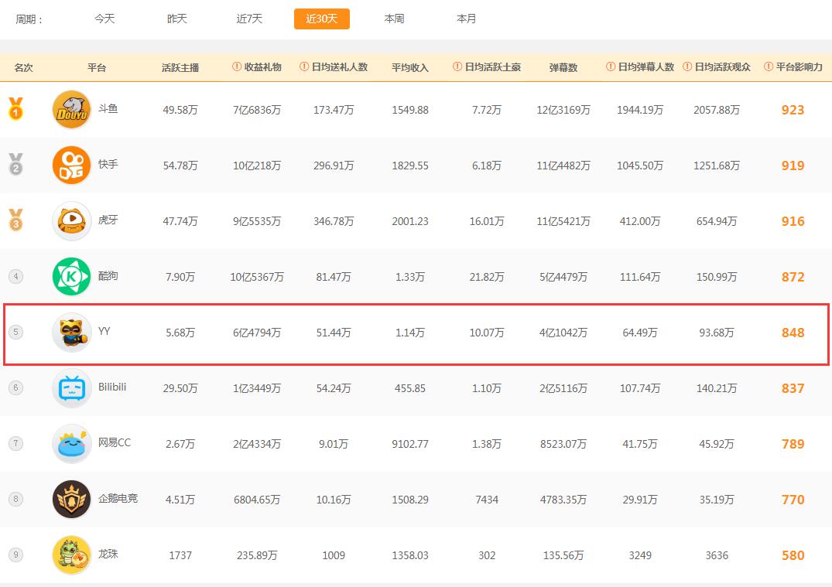Click 龙珠 influence score 580

tap(793, 555)
